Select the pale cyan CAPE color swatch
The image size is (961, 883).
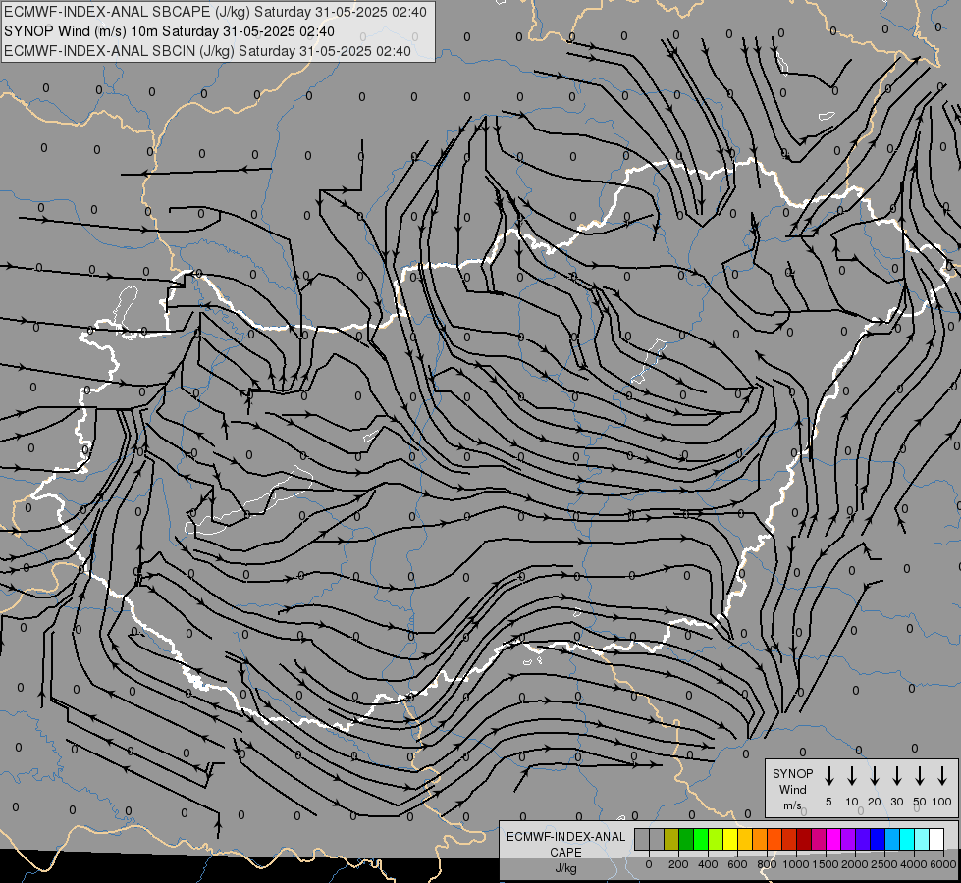click(921, 839)
